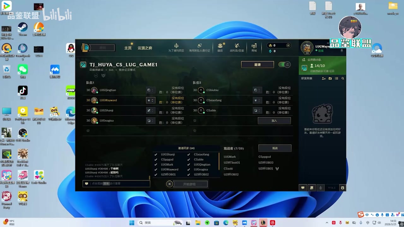
Task: Toggle the lobby open/closed party switch
Action: tap(284, 65)
